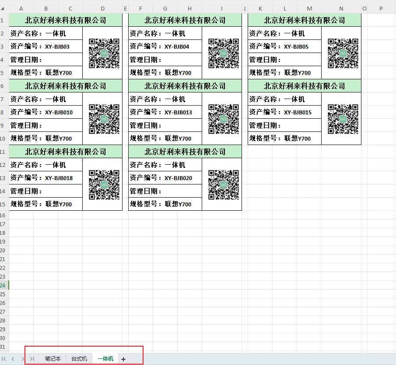Go to next sheet arrow
Image resolution: width=396 pixels, height=365 pixels.
(x=22, y=359)
